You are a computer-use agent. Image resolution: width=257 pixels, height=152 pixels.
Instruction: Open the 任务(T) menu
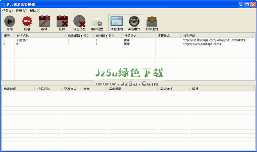coord(7,11)
